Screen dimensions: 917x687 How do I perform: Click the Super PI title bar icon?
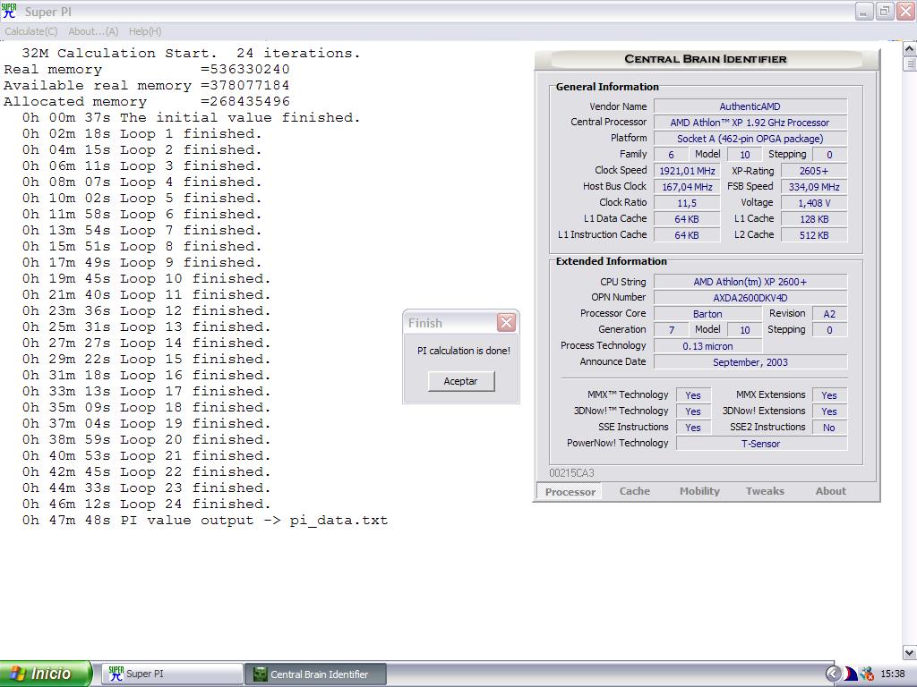[x=10, y=12]
